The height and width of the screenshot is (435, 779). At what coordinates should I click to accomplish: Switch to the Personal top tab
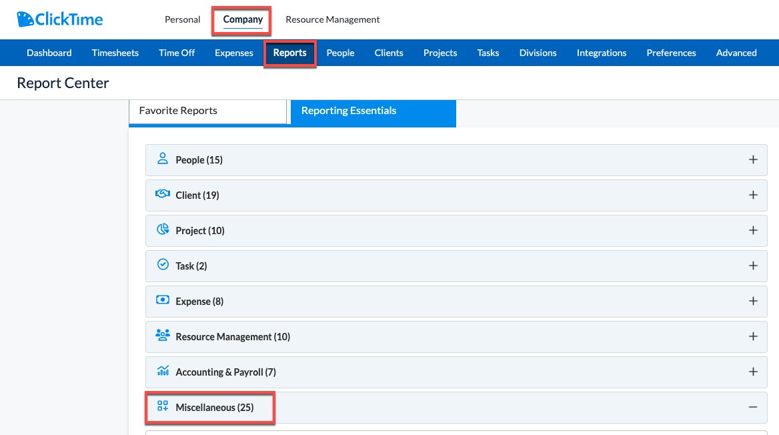pos(182,19)
